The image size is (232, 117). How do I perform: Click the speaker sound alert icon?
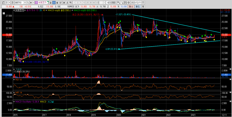coord(31,3)
